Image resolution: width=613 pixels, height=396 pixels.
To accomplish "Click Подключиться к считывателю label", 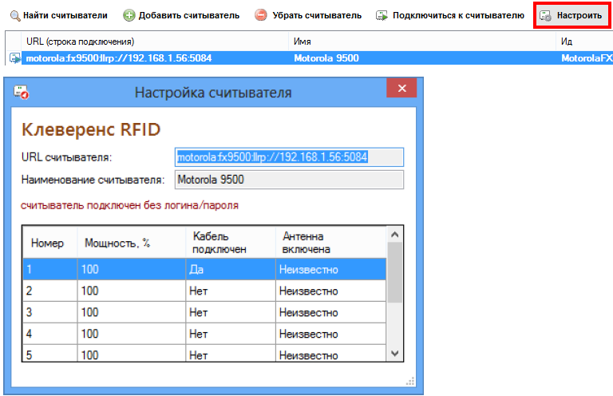I will (x=459, y=16).
